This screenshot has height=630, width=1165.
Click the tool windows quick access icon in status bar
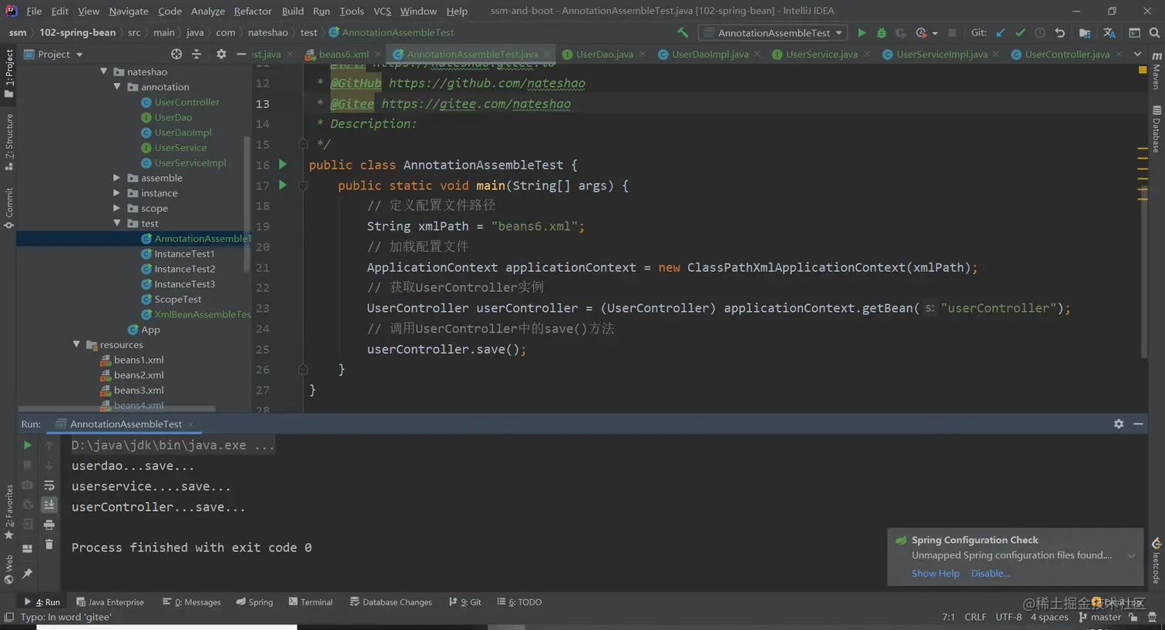(9, 617)
